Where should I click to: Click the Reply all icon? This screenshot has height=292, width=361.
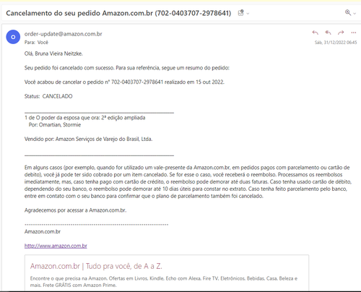(x=328, y=33)
